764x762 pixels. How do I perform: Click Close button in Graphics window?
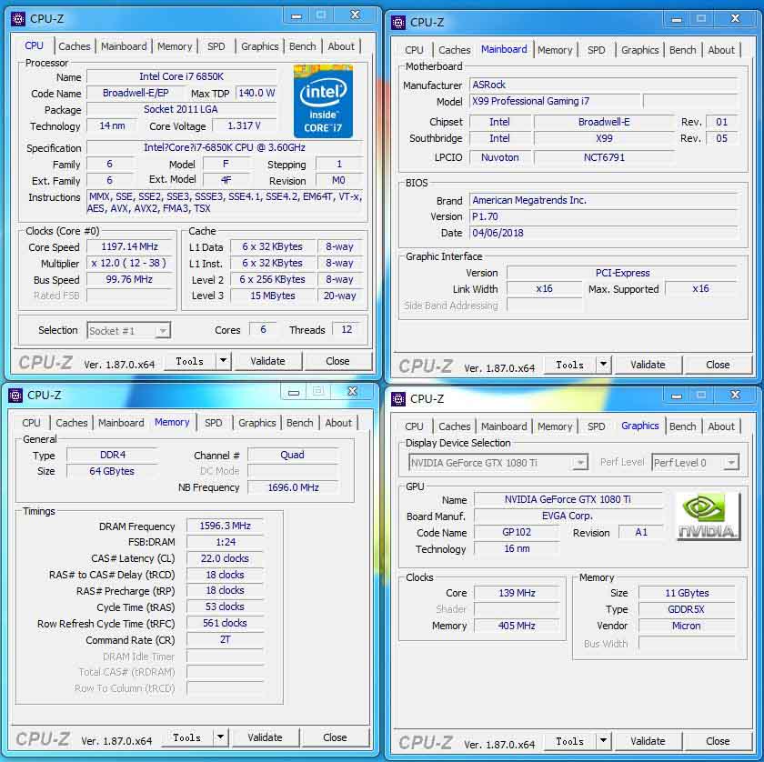coord(718,741)
